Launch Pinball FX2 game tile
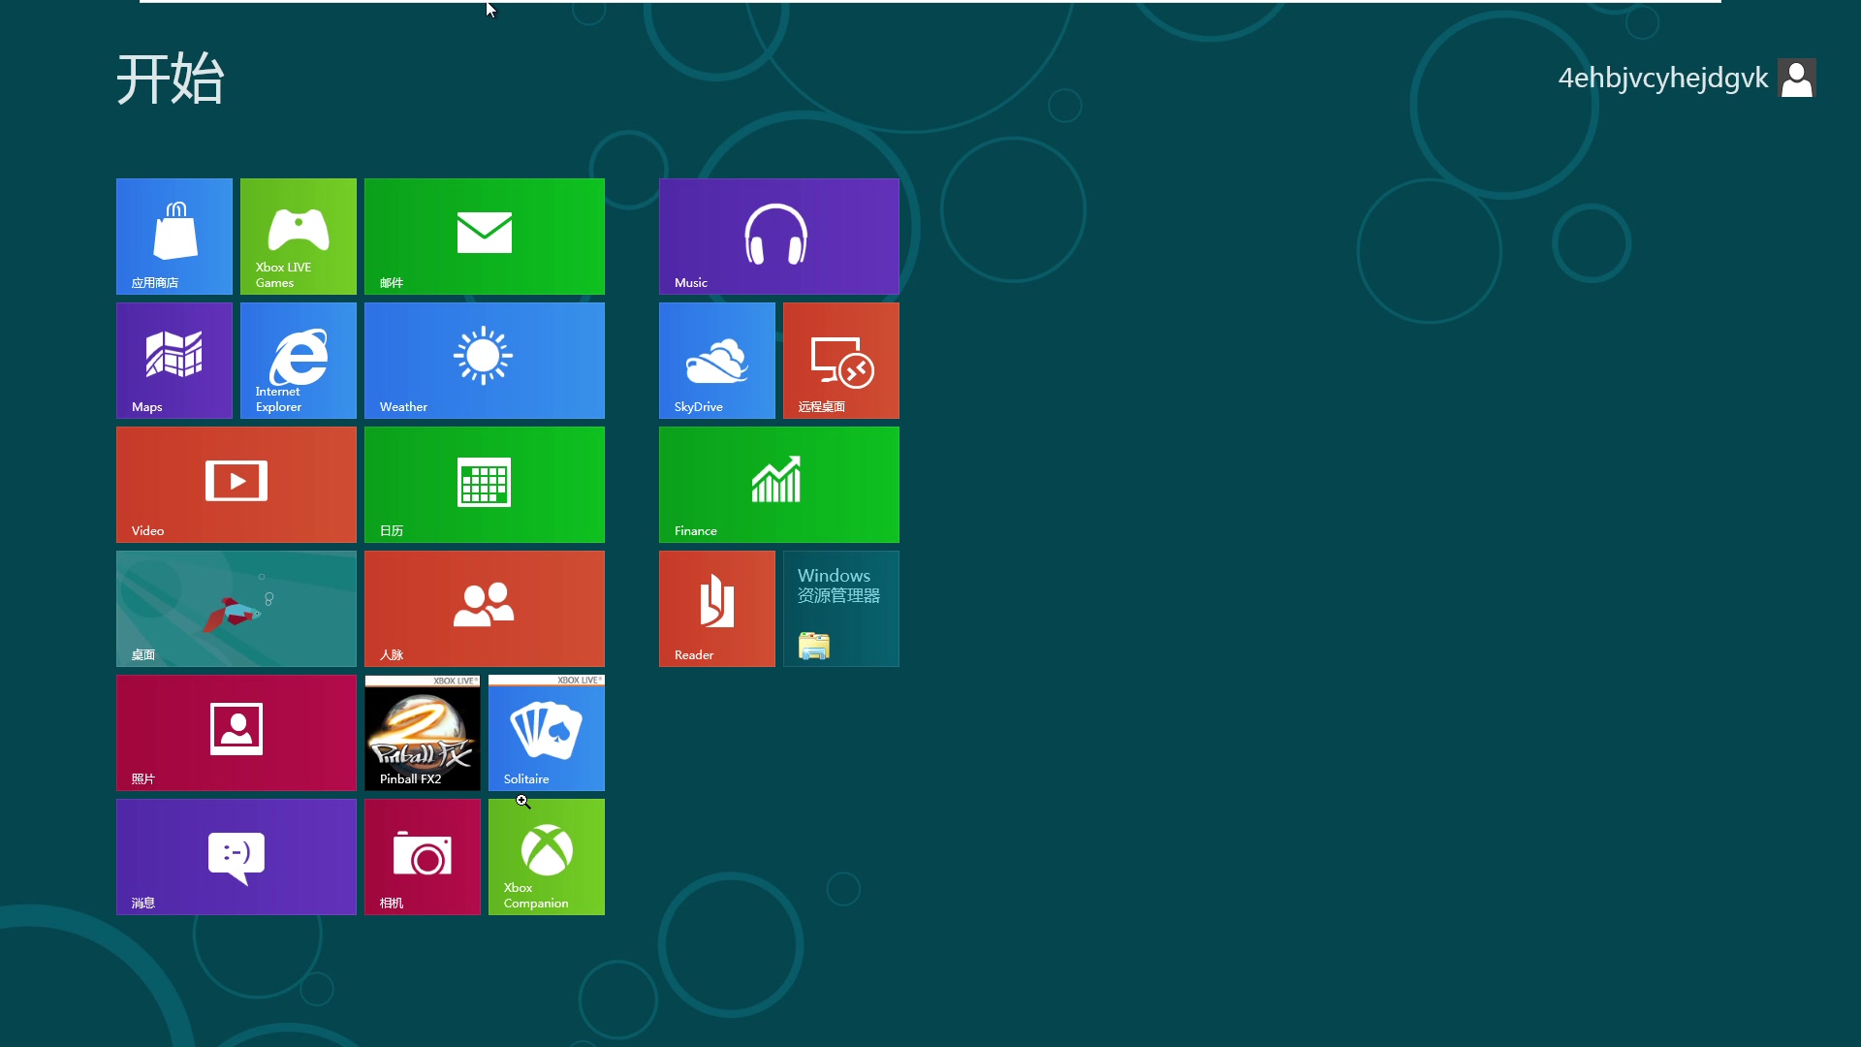Viewport: 1861px width, 1047px height. 422,733
